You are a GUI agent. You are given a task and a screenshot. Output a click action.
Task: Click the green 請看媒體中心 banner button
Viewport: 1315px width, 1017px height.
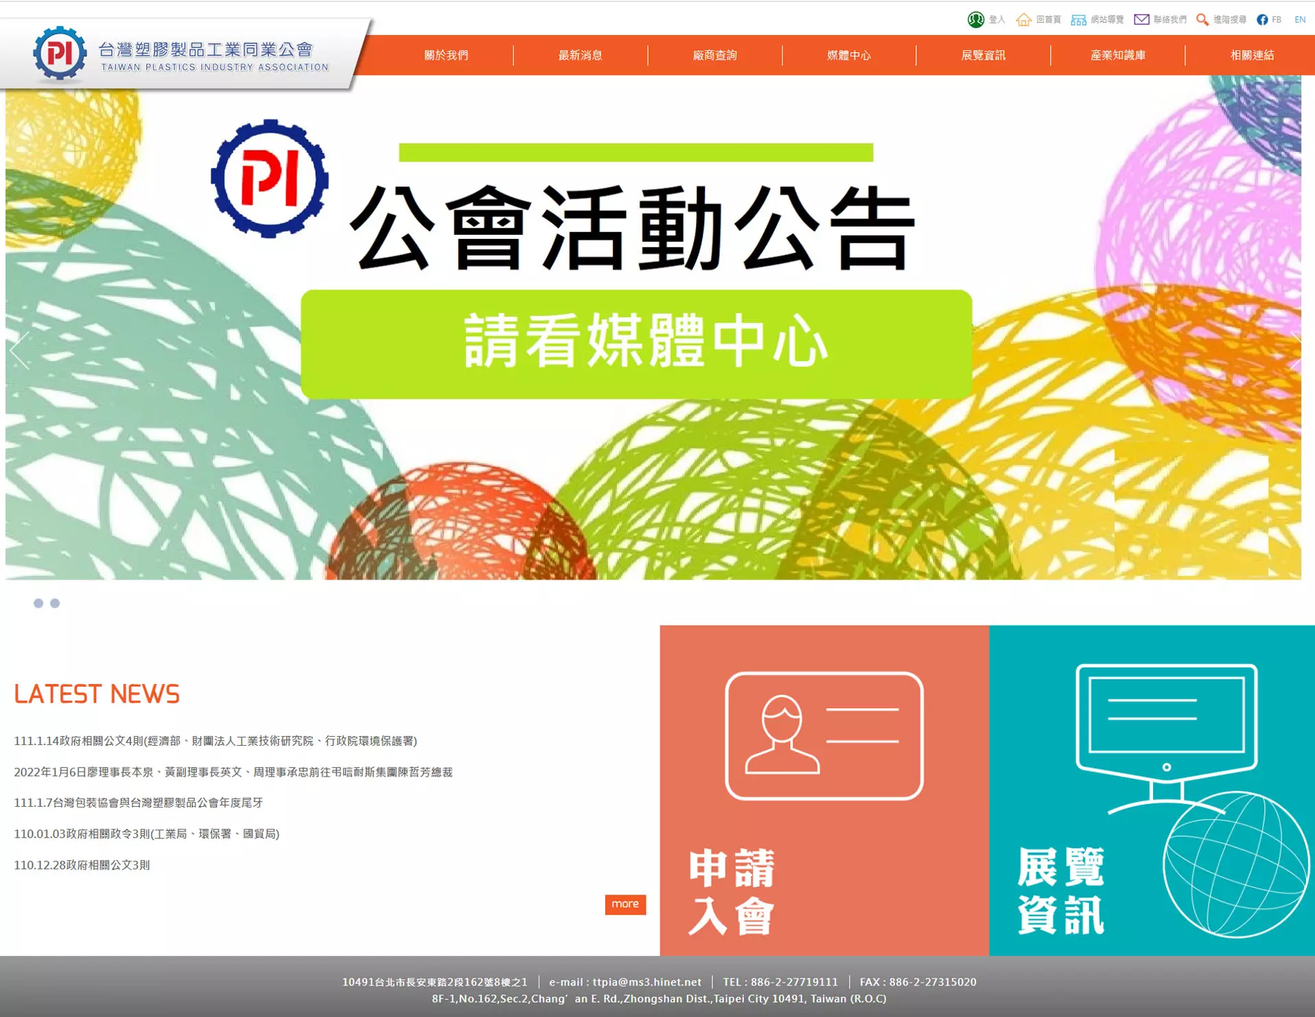coord(636,344)
